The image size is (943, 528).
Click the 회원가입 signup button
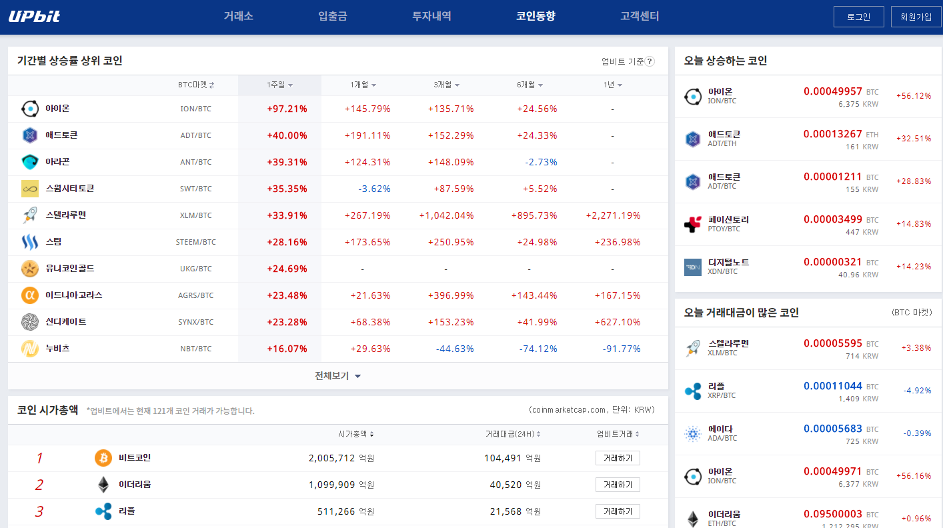coord(916,16)
